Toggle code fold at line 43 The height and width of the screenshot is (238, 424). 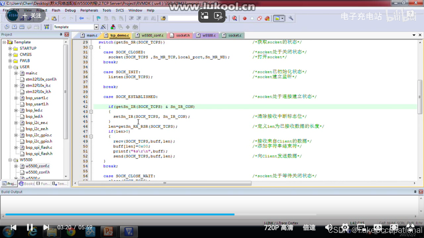(x=91, y=112)
